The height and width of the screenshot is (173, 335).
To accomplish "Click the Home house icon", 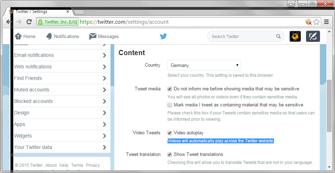I will 18,36.
